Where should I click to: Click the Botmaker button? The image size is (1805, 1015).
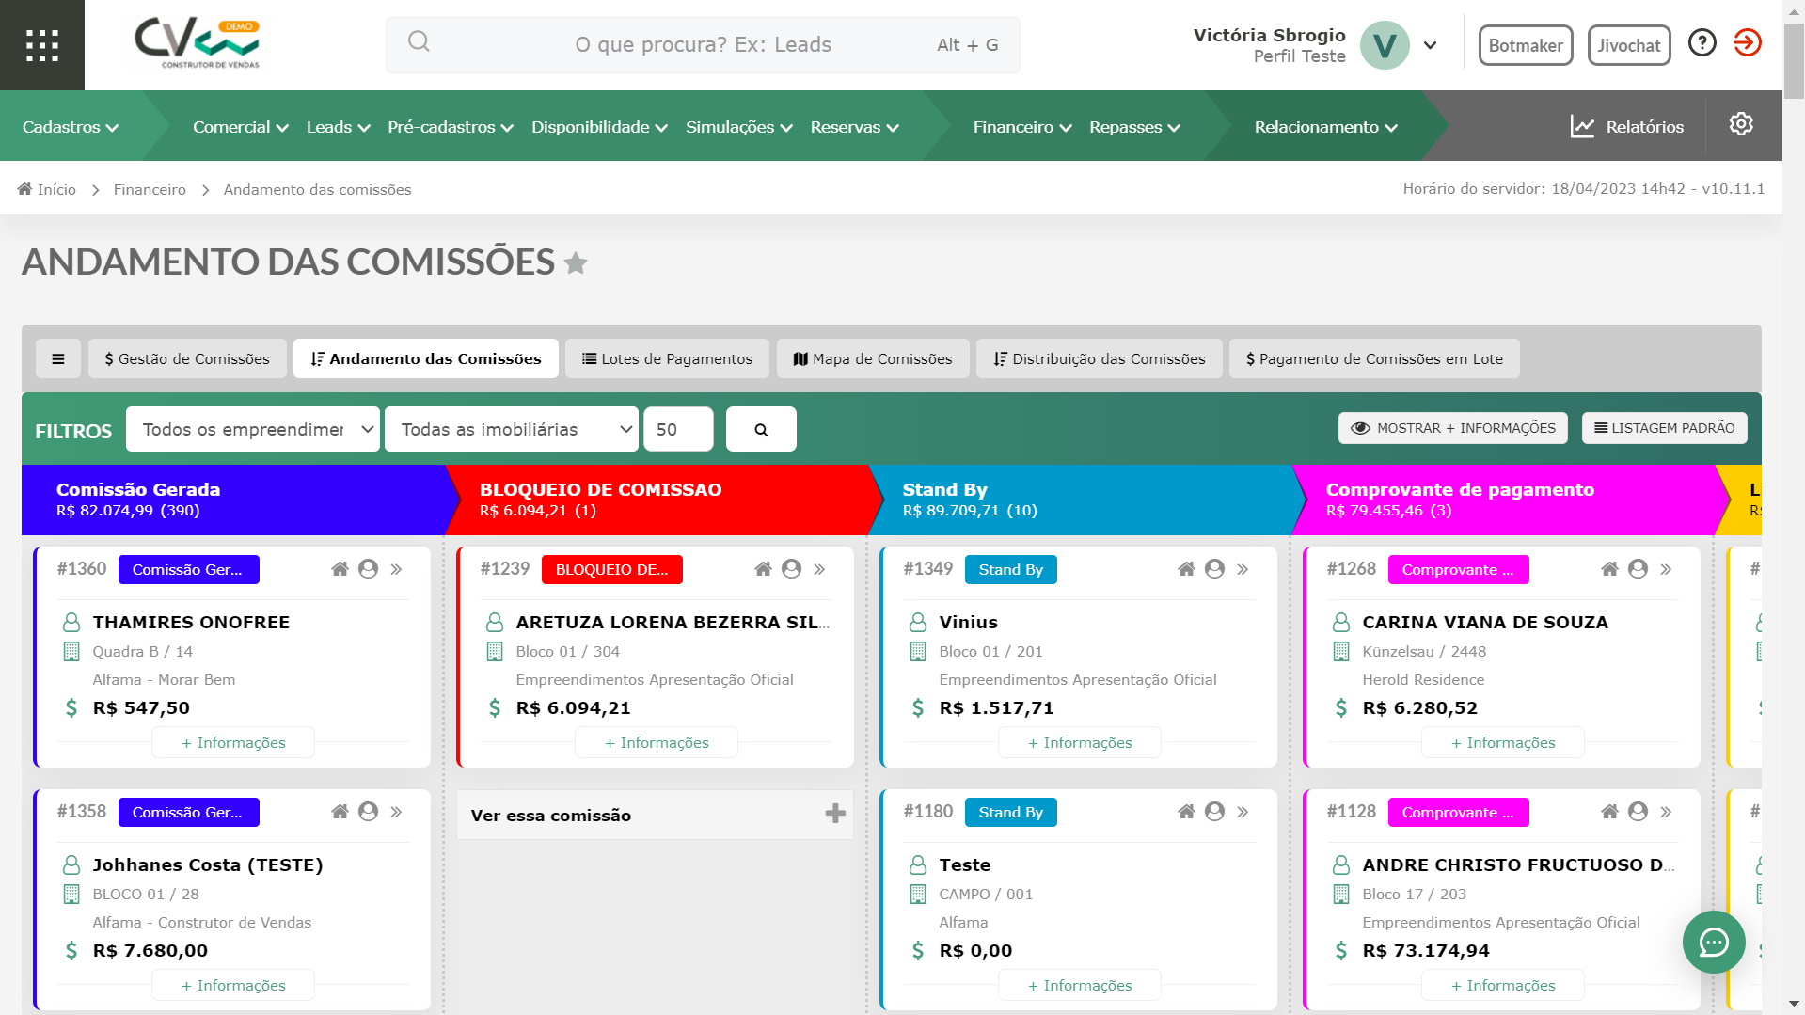(x=1525, y=45)
